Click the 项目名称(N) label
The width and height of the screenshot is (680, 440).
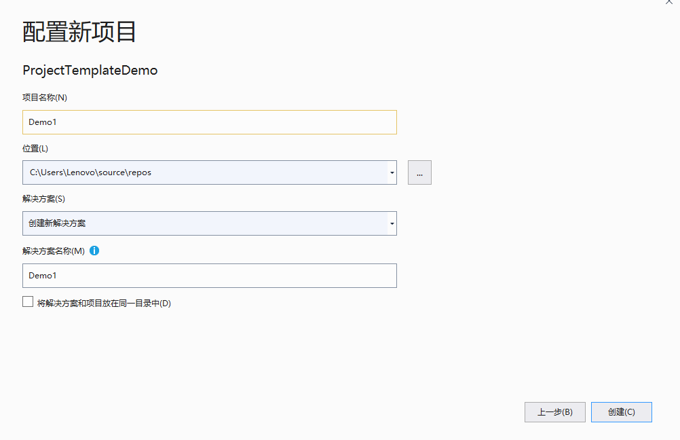point(45,98)
